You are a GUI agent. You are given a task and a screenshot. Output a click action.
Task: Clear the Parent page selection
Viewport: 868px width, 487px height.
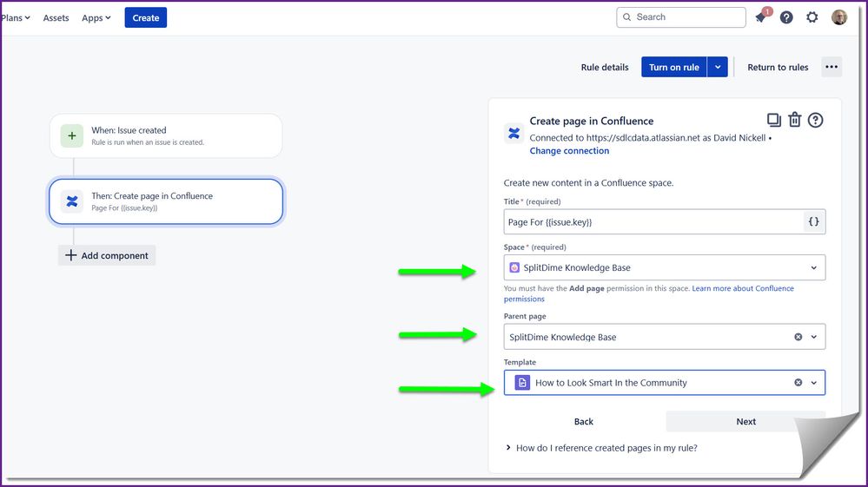(798, 337)
